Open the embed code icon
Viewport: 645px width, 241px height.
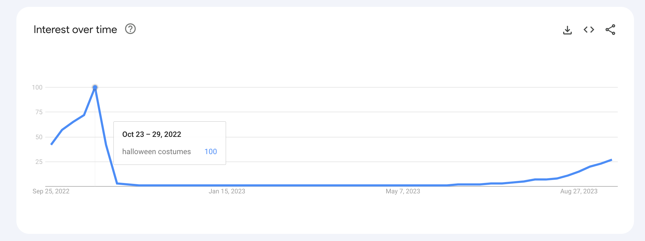(x=589, y=30)
